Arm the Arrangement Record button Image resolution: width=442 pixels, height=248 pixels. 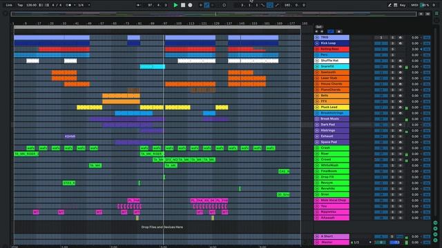tap(191, 5)
